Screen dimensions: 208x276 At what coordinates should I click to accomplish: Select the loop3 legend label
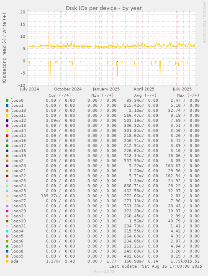tap(17, 216)
